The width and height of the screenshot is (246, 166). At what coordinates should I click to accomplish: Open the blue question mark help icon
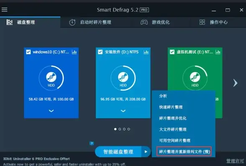click(92, 143)
